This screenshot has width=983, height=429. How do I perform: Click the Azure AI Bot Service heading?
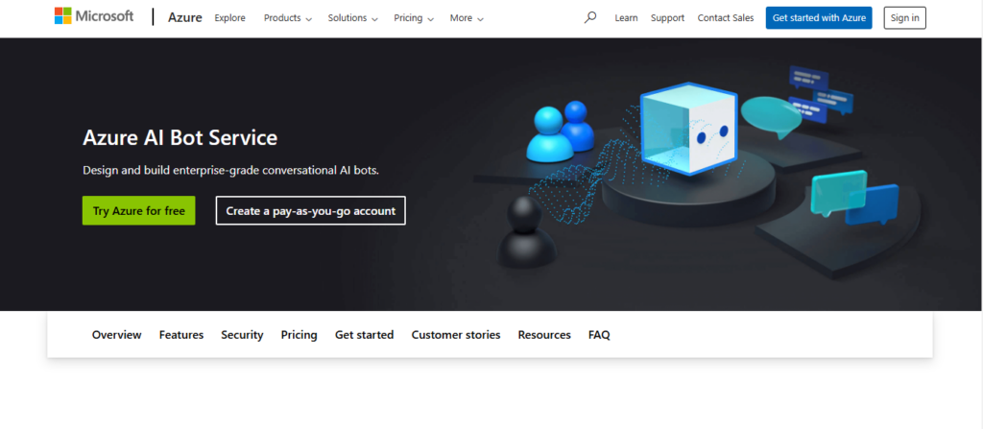(x=180, y=137)
